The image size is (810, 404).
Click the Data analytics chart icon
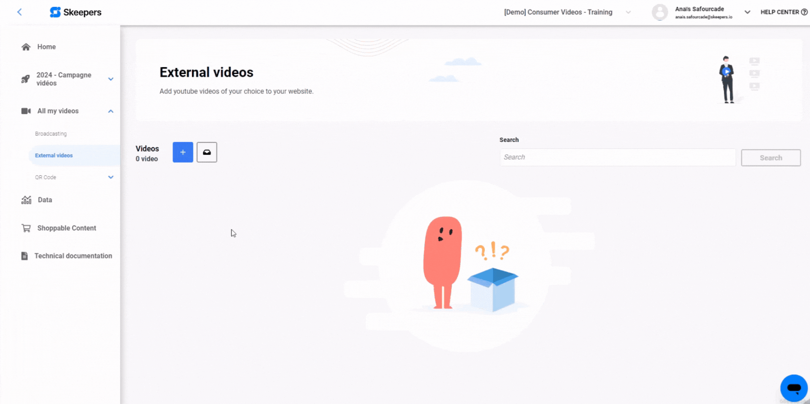click(x=26, y=199)
